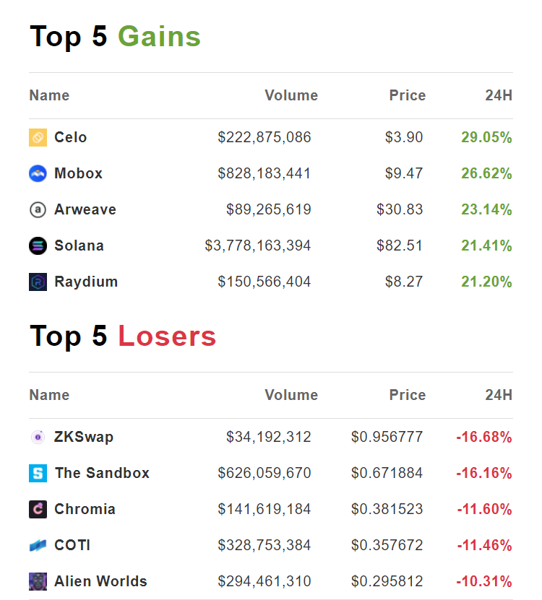Viewport: 542px width, 600px height.
Task: Click the ZKSwap coin icon
Action: click(38, 437)
